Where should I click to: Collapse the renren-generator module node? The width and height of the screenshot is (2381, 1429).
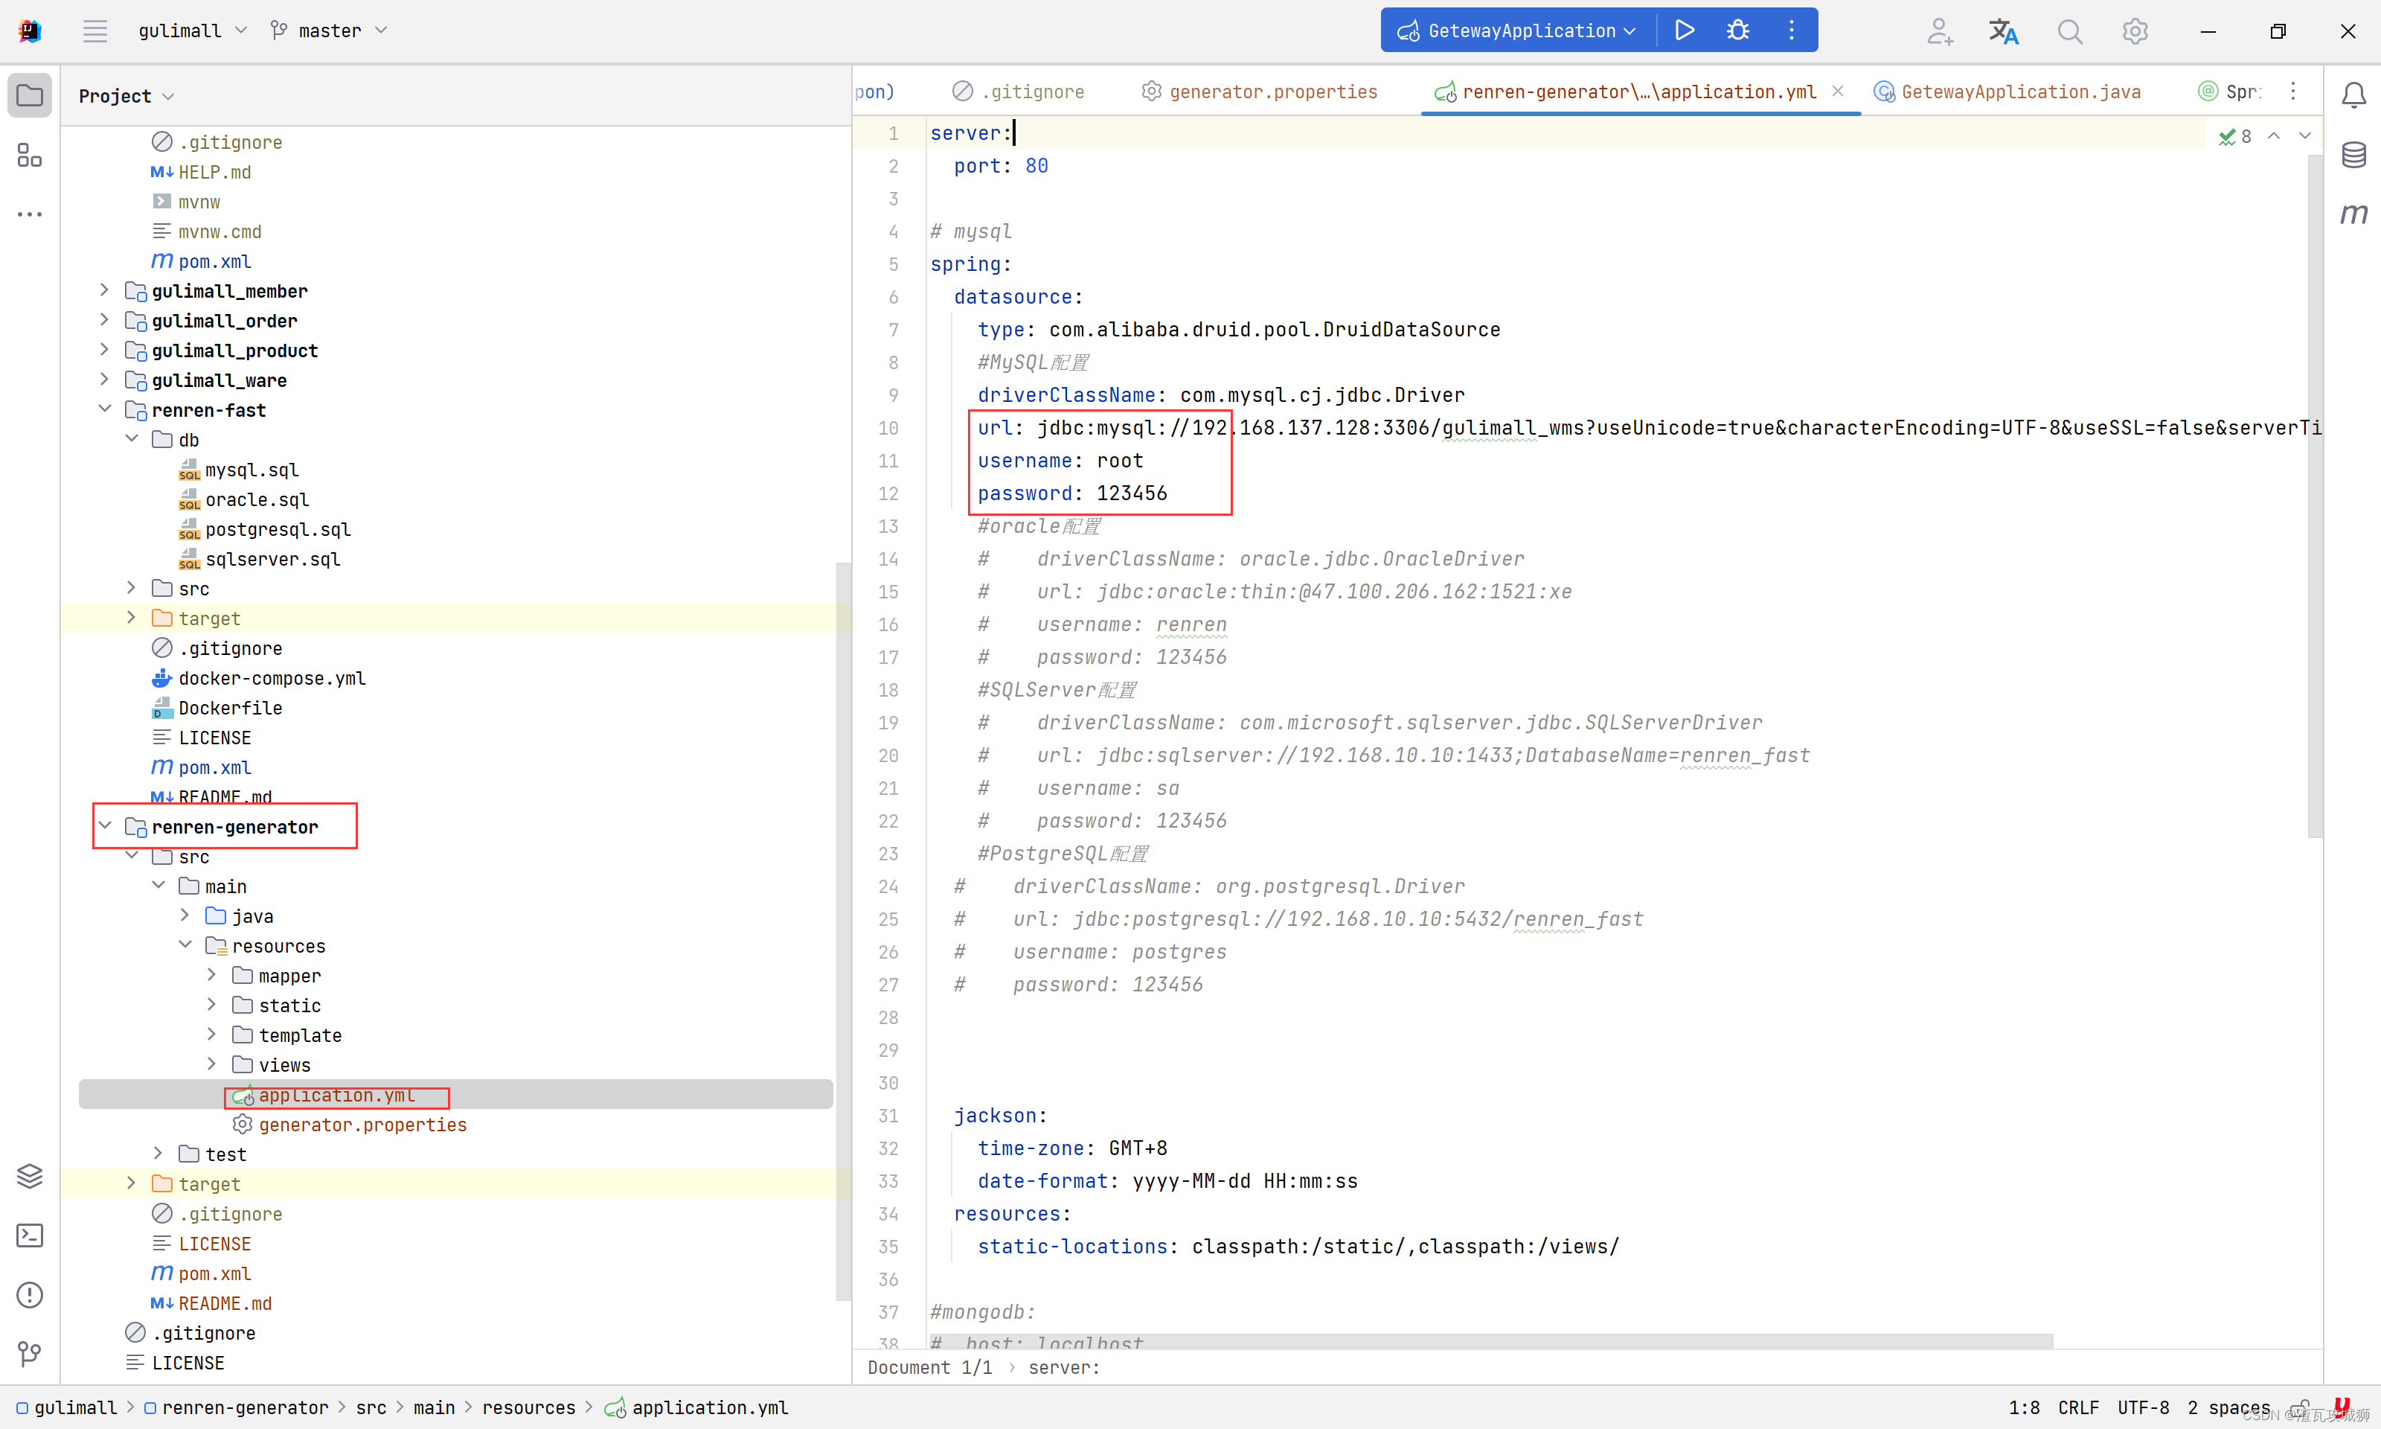point(105,826)
